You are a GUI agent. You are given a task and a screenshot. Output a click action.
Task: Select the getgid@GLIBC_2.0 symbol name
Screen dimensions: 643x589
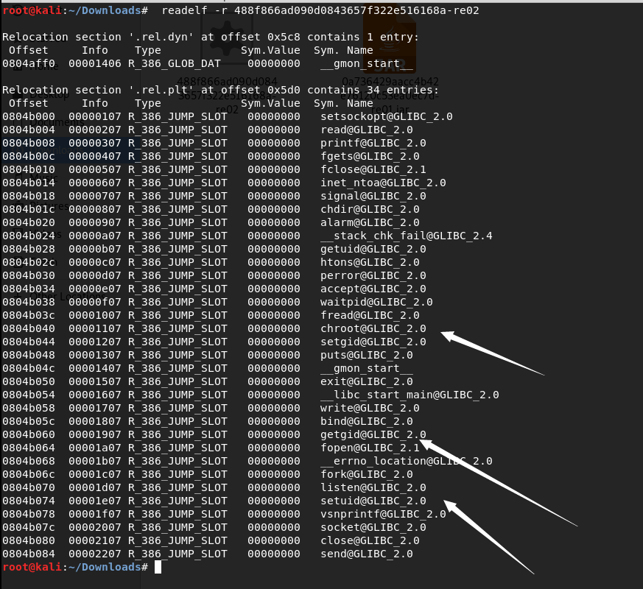coord(373,434)
